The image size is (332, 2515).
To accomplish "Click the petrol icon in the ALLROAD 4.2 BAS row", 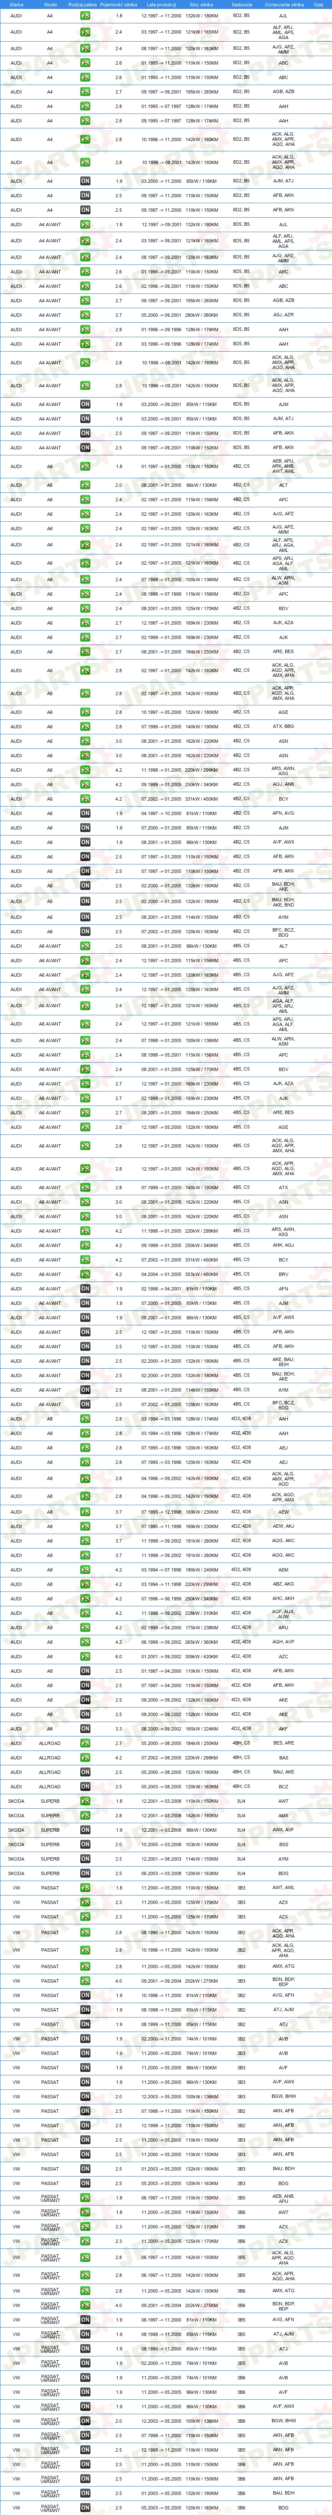I will point(86,1758).
